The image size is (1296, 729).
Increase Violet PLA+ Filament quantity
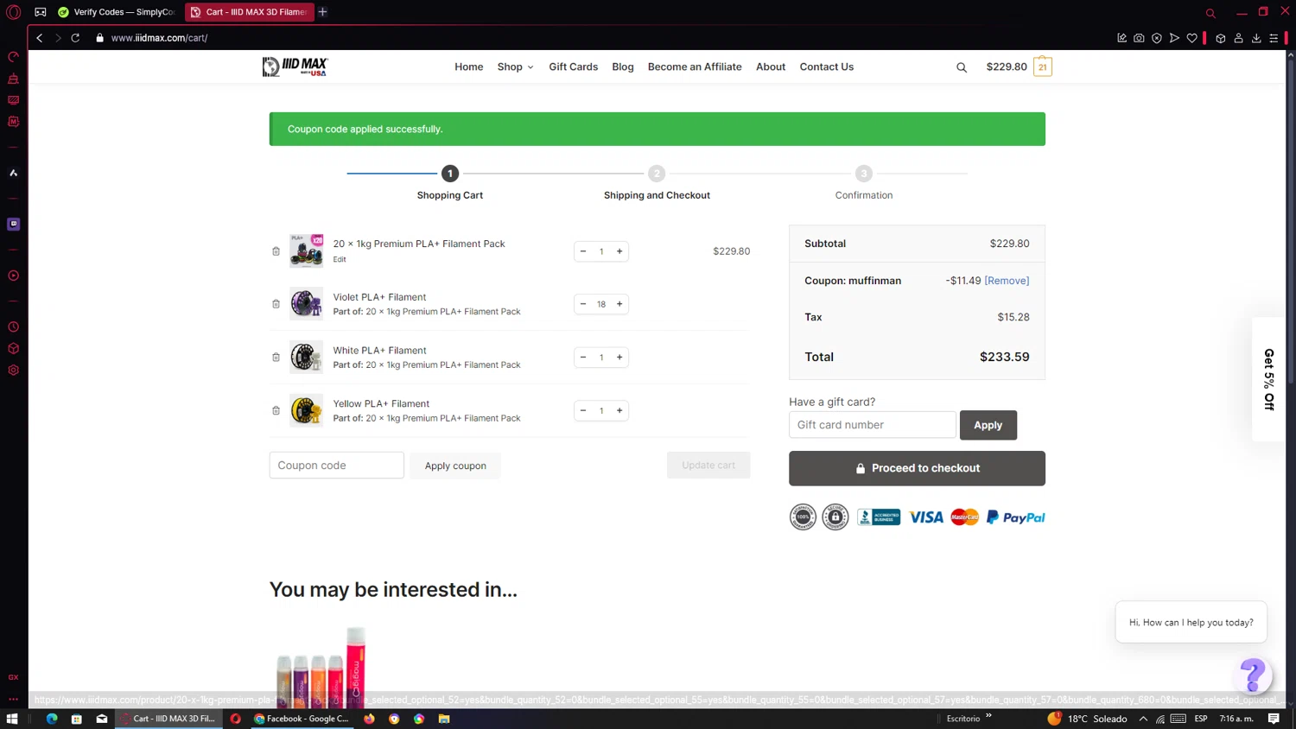(619, 304)
